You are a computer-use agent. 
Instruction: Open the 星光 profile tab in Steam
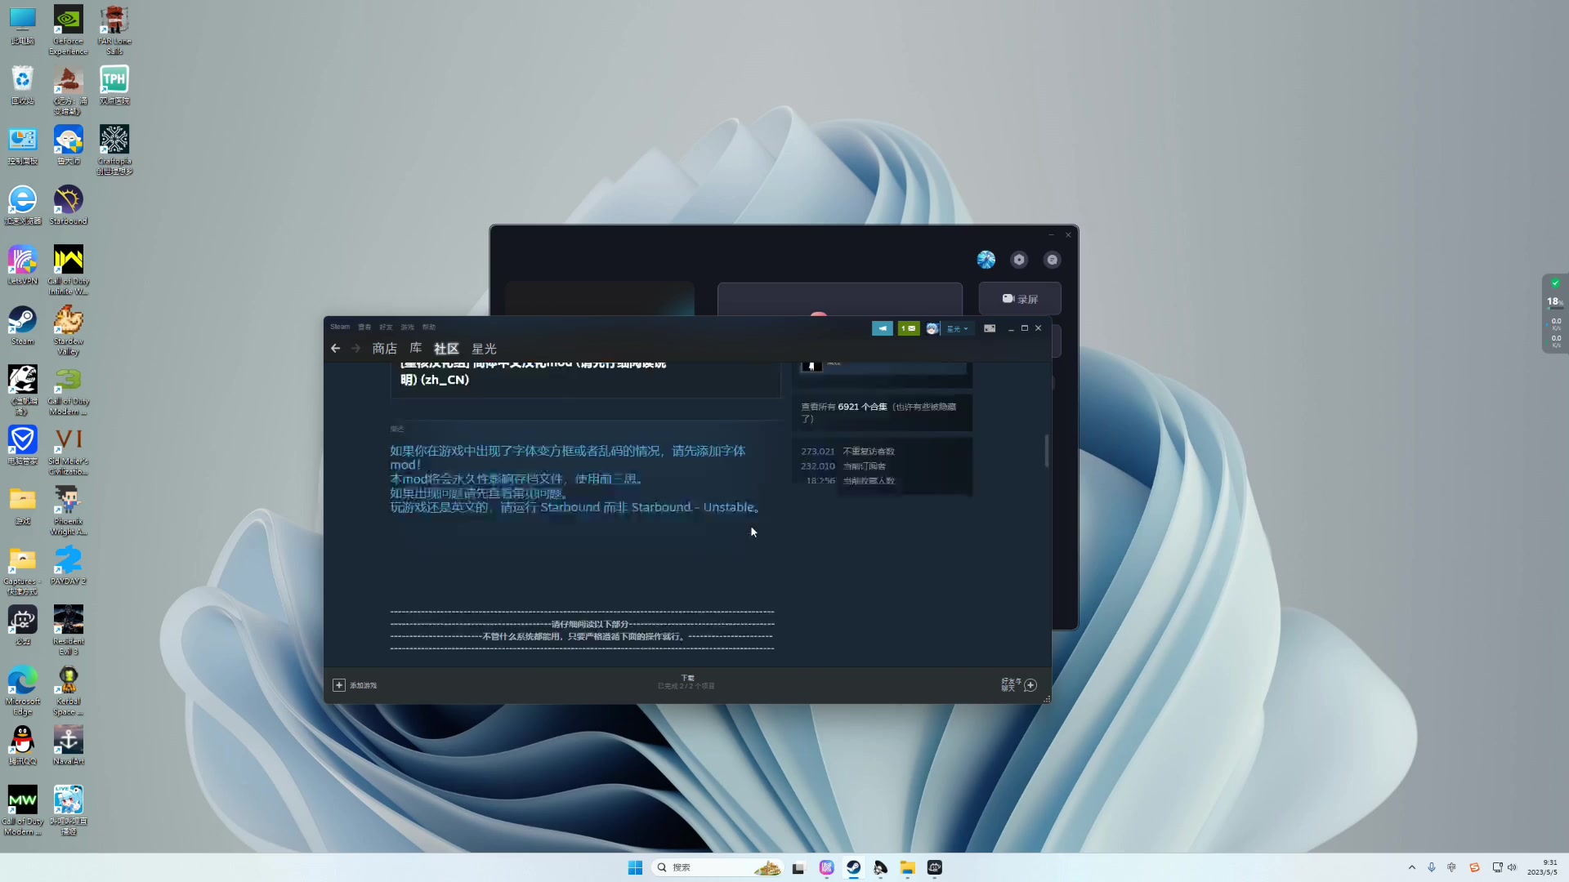click(x=484, y=349)
